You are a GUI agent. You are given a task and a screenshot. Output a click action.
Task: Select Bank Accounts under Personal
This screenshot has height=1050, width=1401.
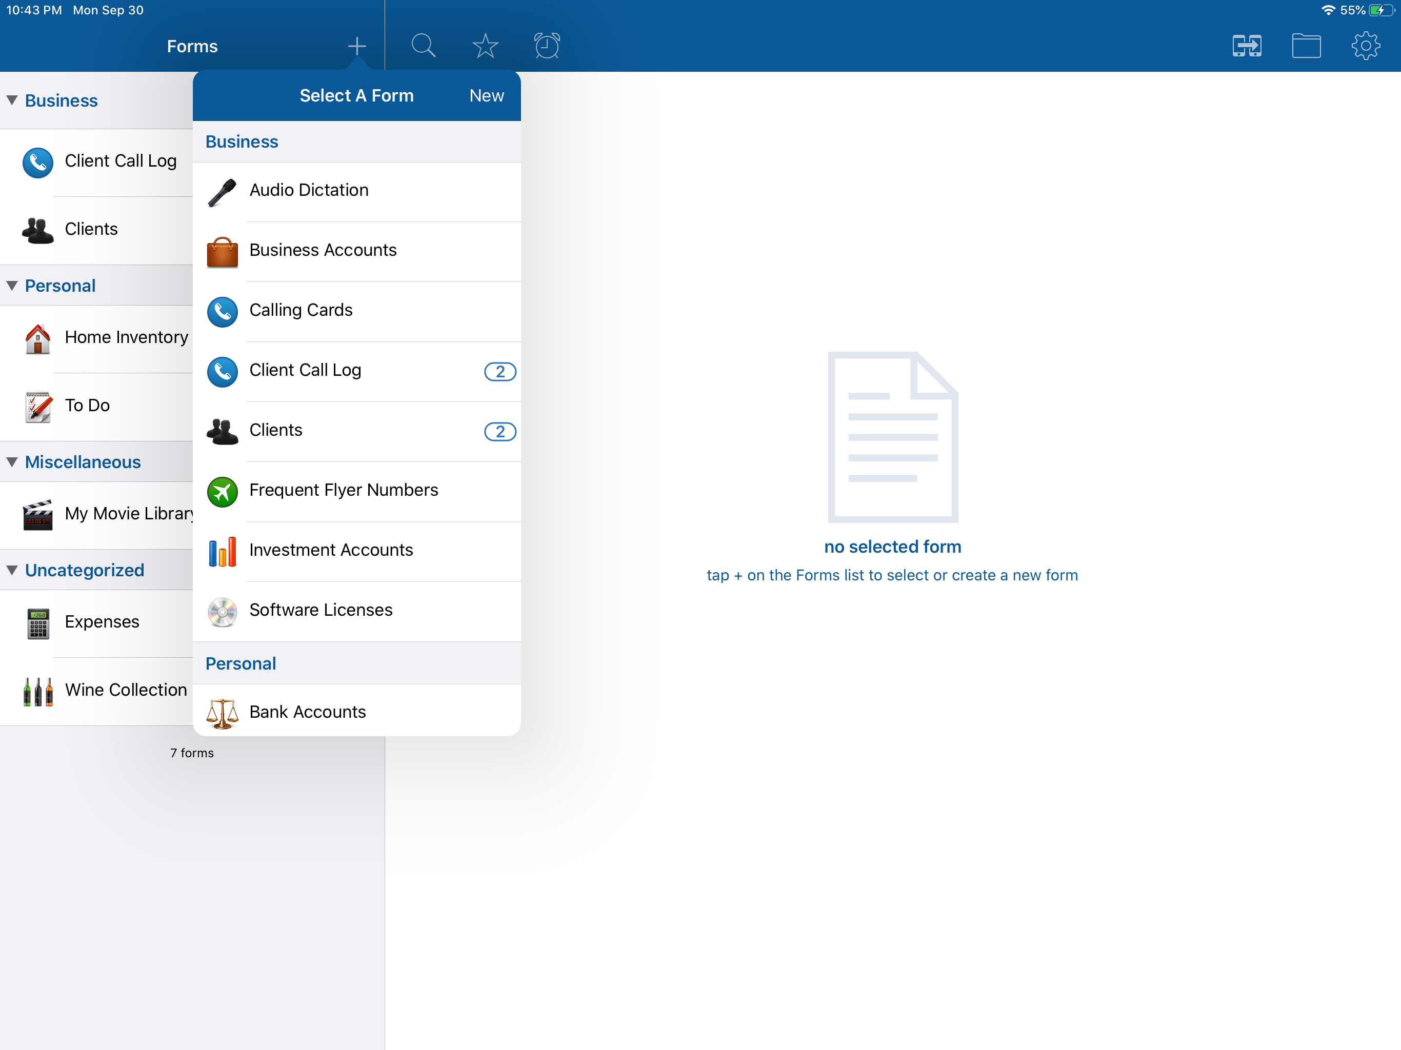point(307,712)
